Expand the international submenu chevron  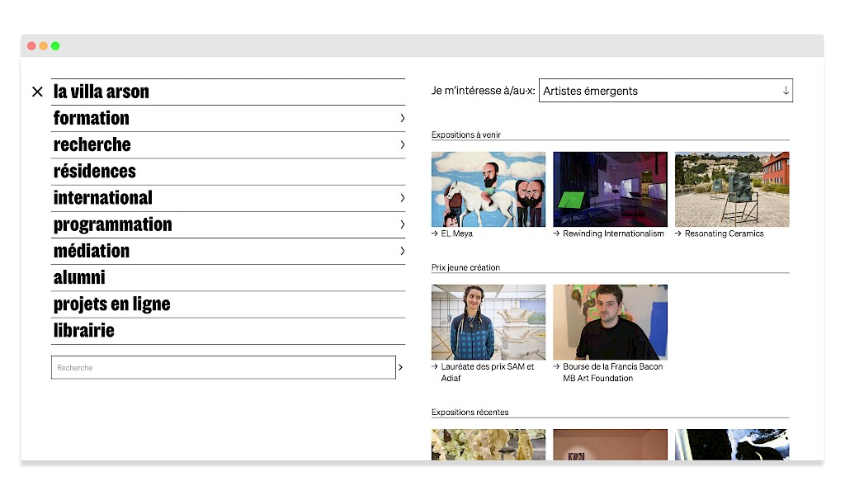(x=402, y=198)
